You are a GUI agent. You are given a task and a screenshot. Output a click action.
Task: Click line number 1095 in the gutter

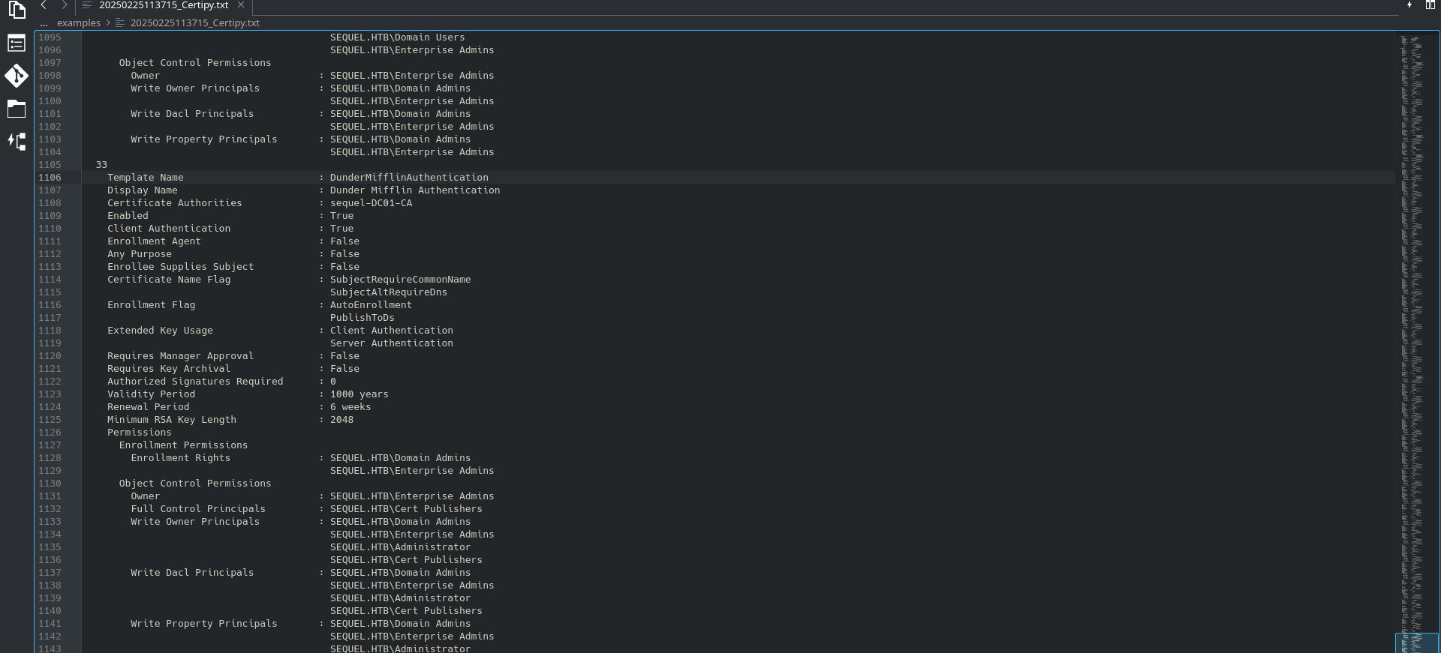coord(50,37)
